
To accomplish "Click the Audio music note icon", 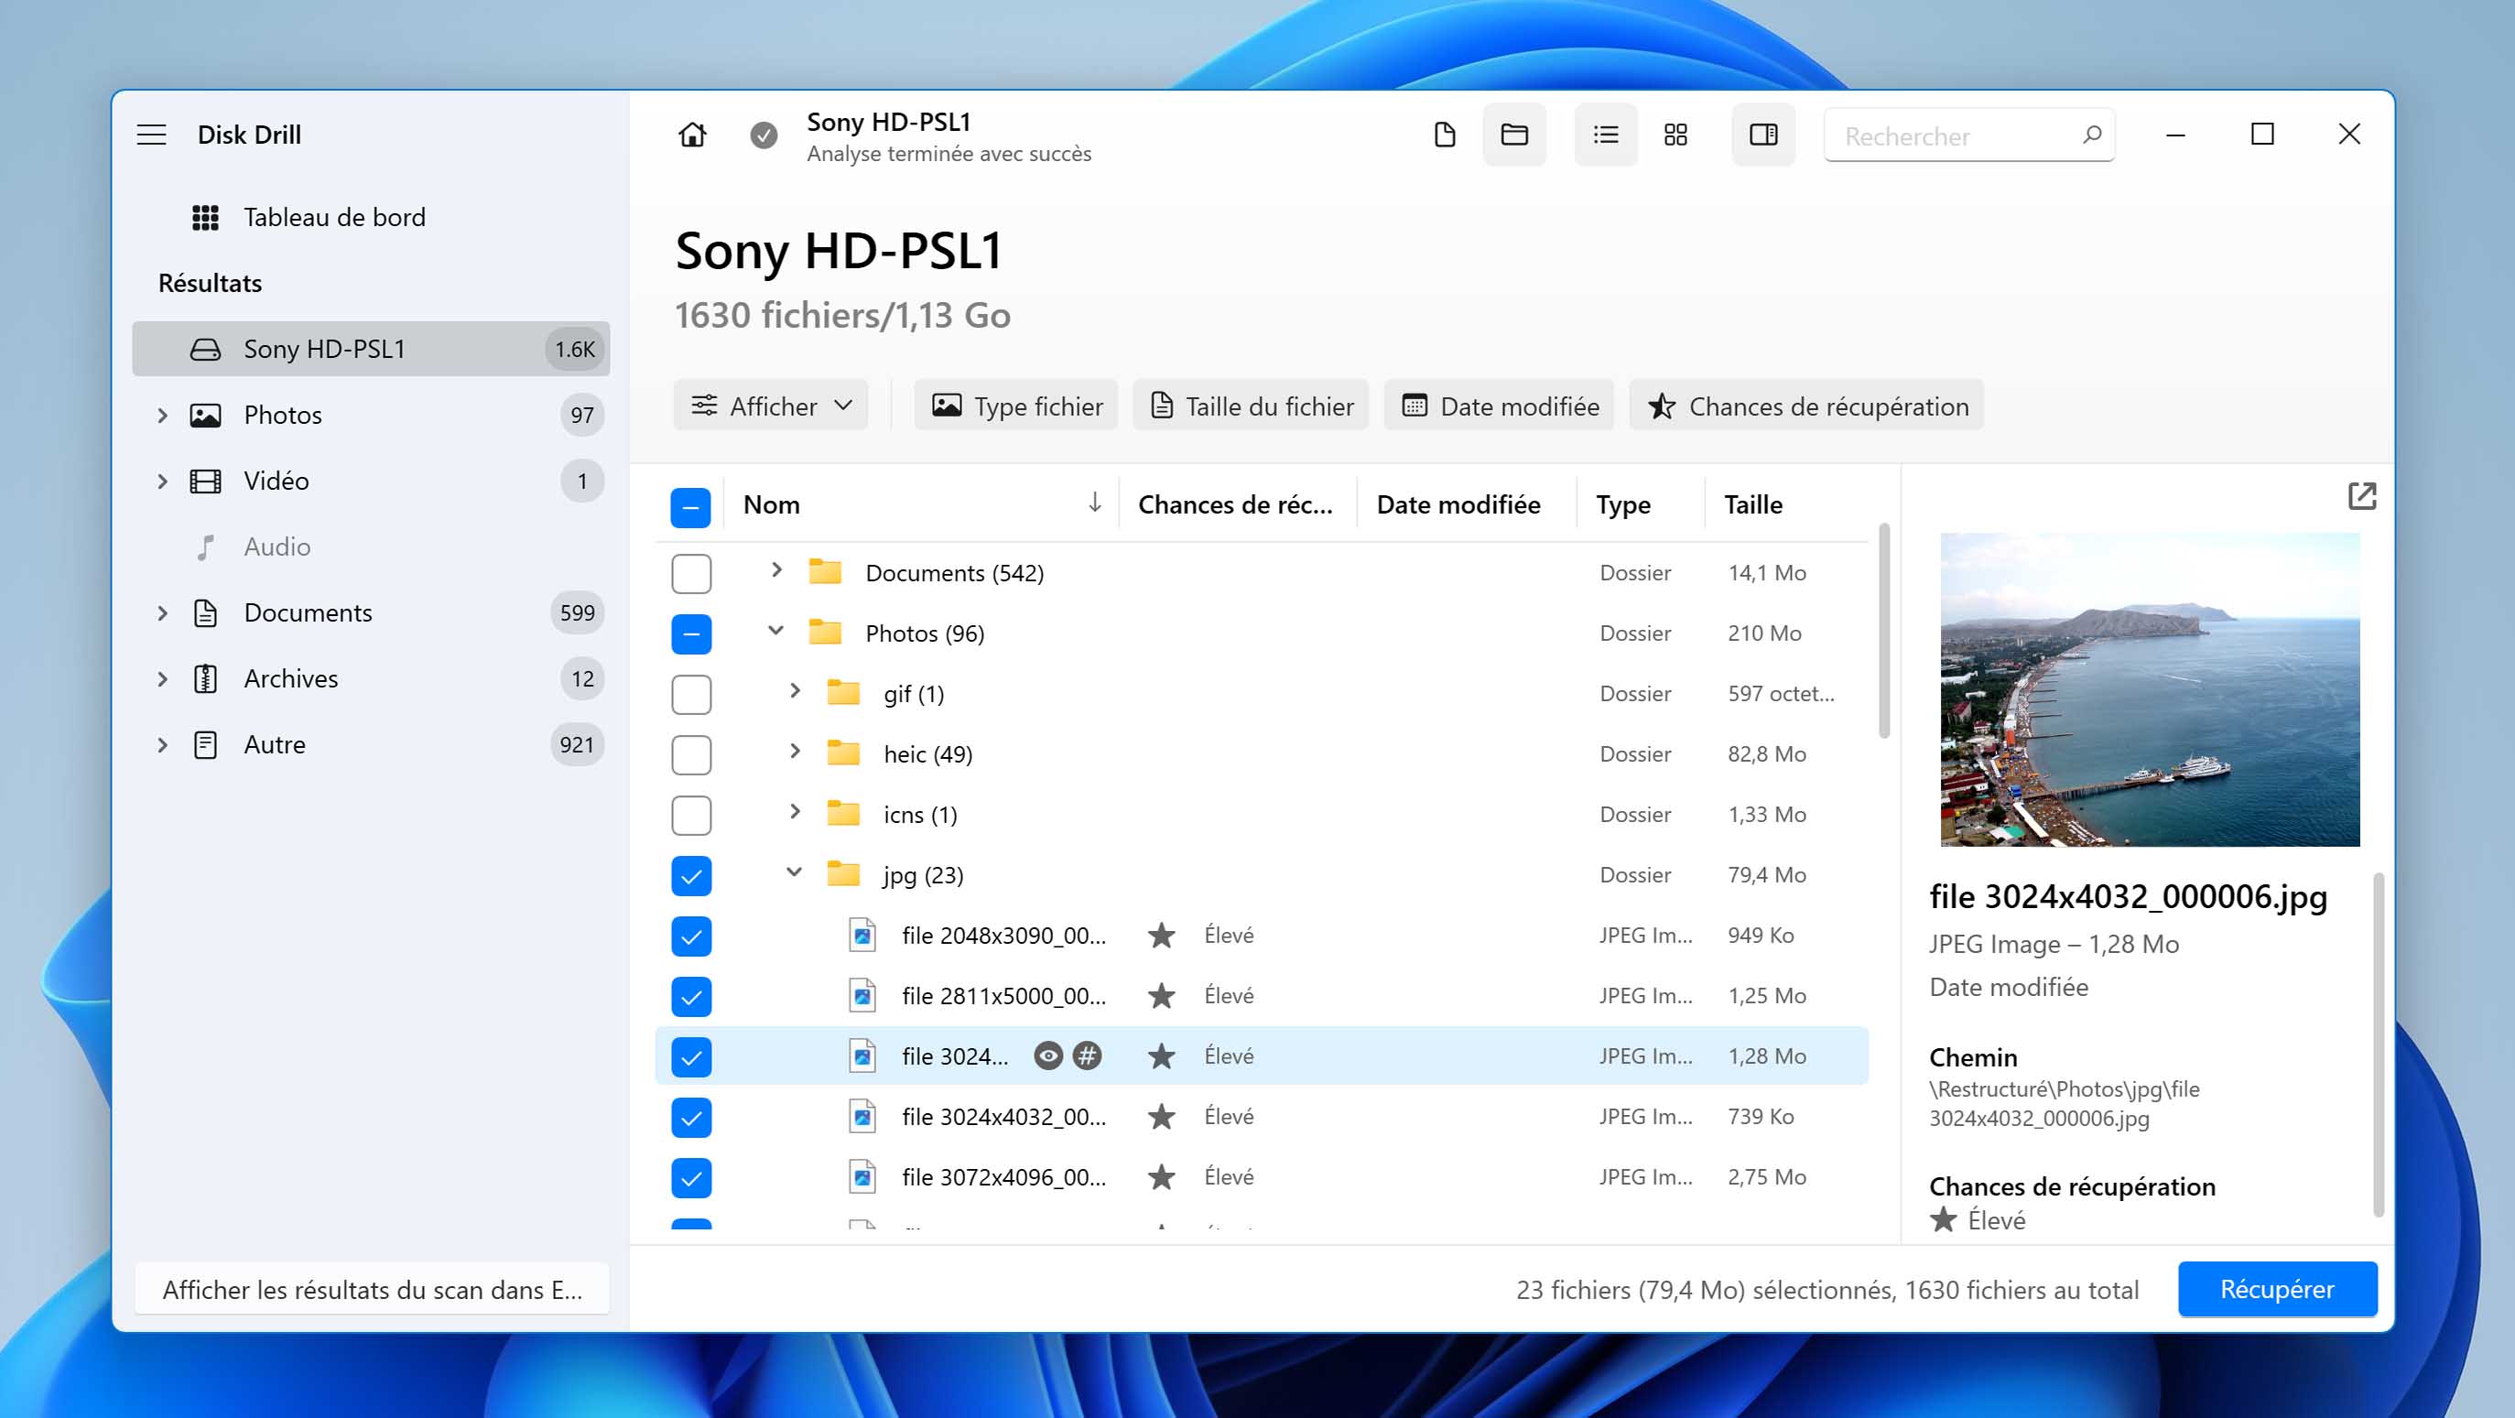I will pos(205,547).
